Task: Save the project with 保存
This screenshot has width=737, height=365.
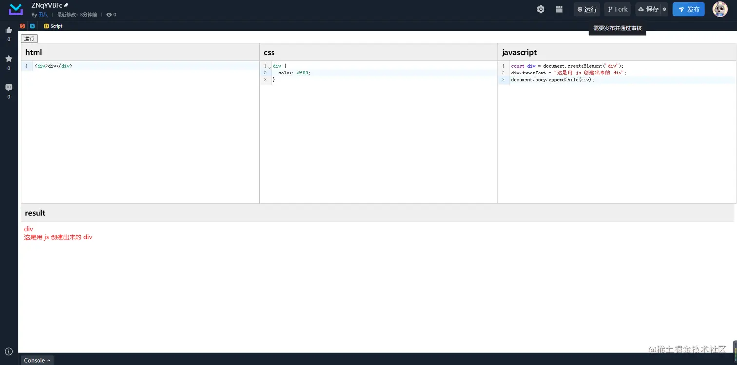Action: pos(648,9)
